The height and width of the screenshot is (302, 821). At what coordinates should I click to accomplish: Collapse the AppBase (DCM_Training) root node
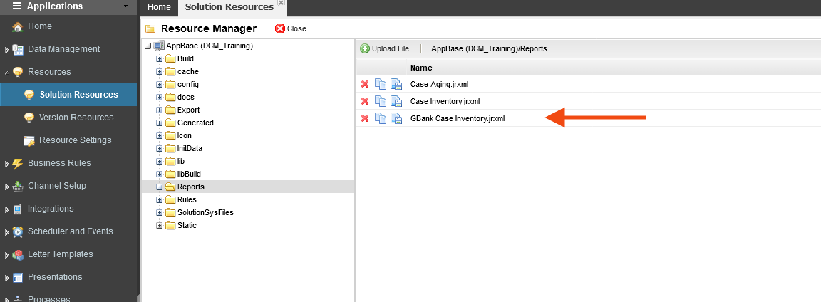[x=148, y=46]
